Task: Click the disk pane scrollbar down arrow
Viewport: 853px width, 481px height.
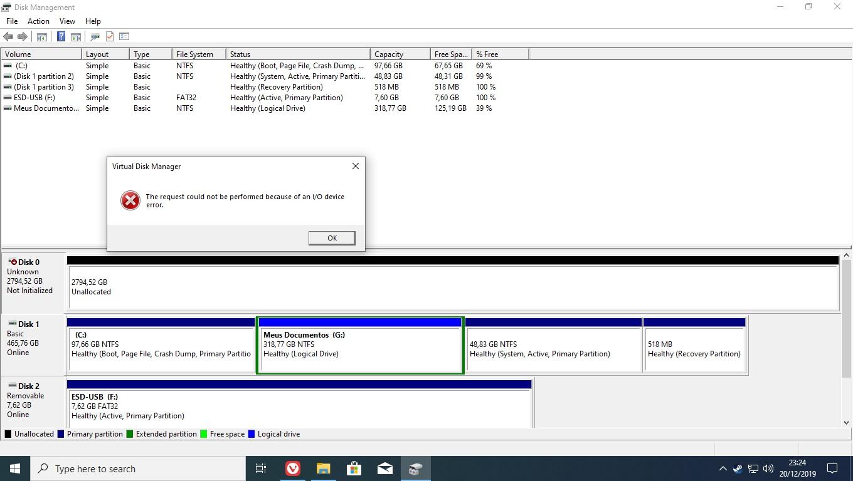Action: (846, 423)
